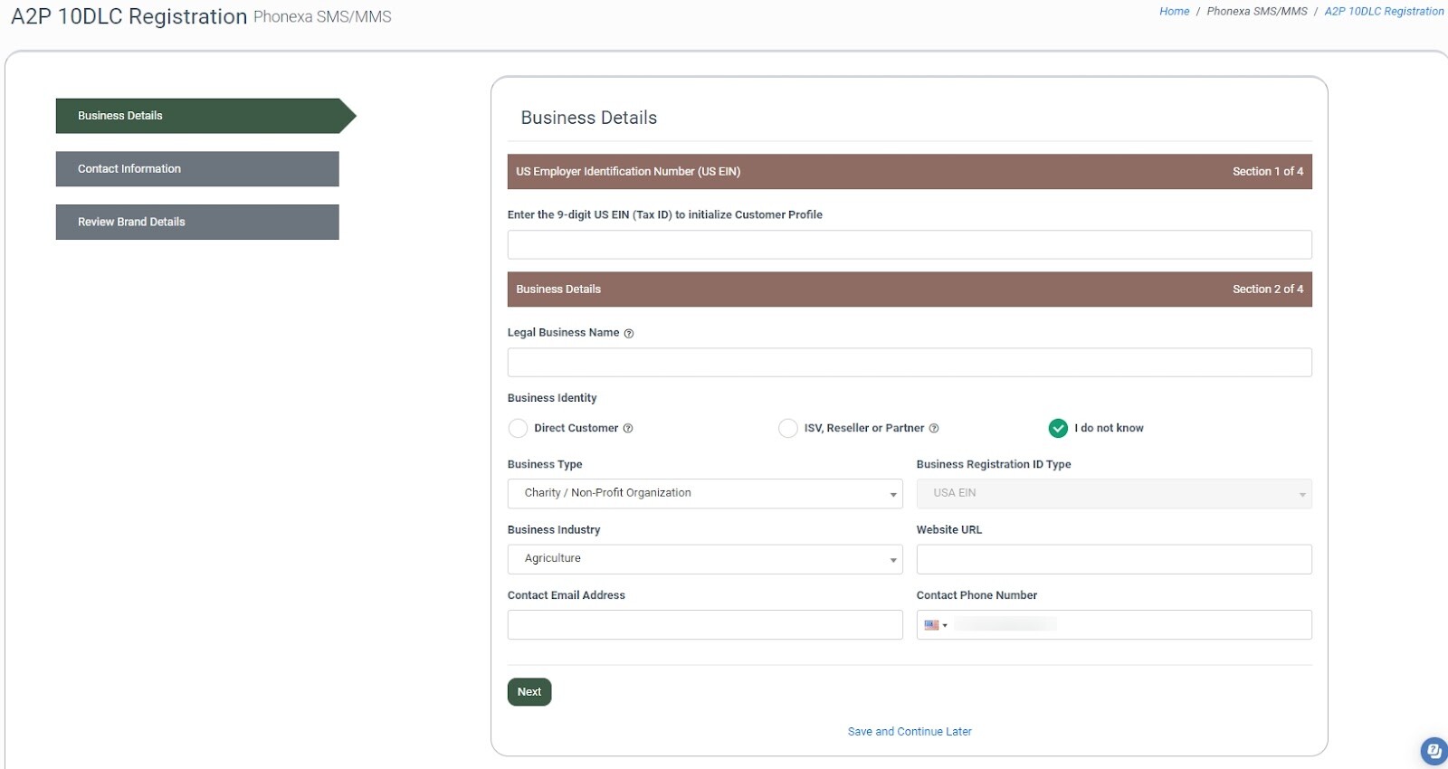Screen dimensions: 1448x769
Task: Open the phone country flag selector
Action: point(936,625)
